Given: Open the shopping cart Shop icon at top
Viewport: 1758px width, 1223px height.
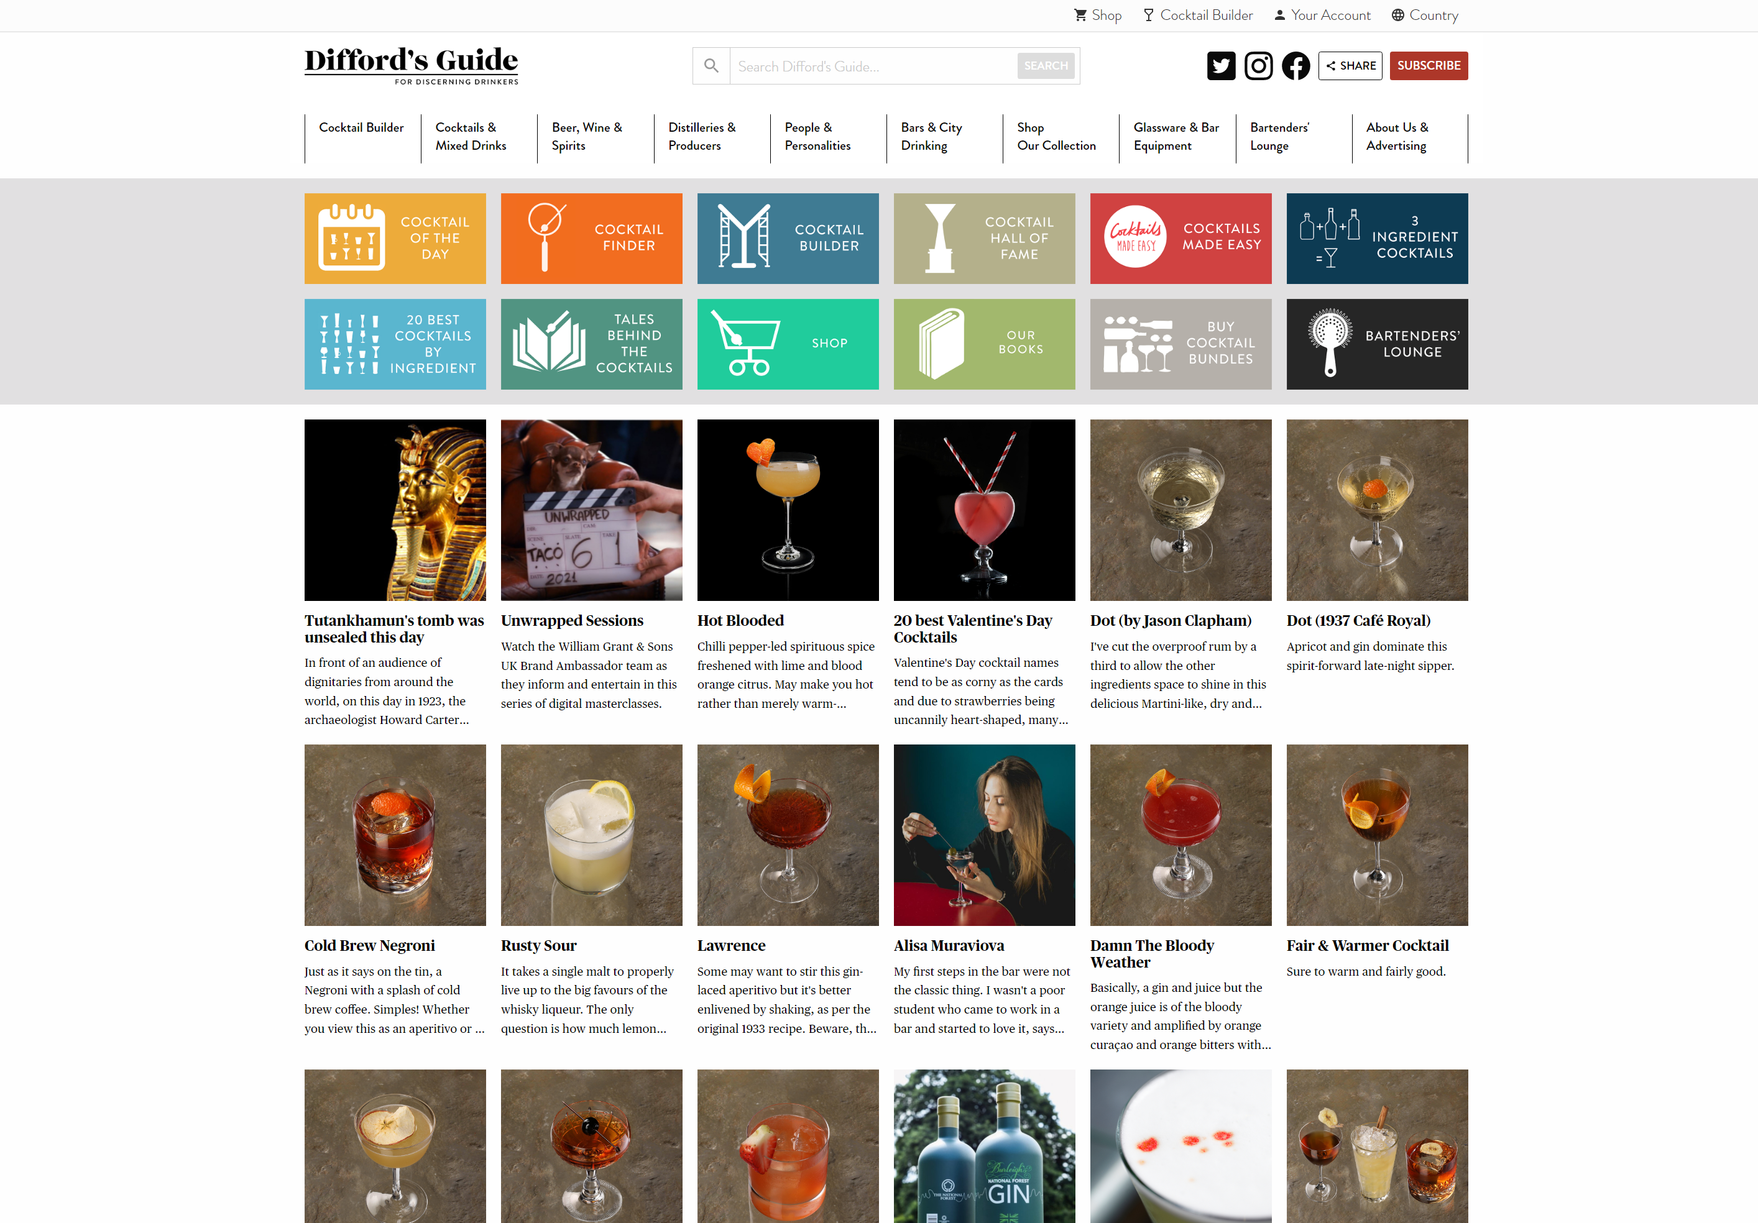Looking at the screenshot, I should [x=1080, y=16].
